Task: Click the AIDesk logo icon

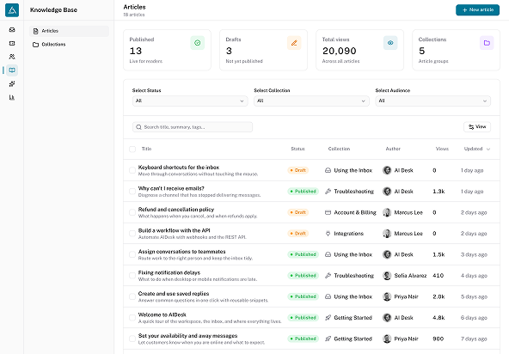Action: pyautogui.click(x=12, y=10)
